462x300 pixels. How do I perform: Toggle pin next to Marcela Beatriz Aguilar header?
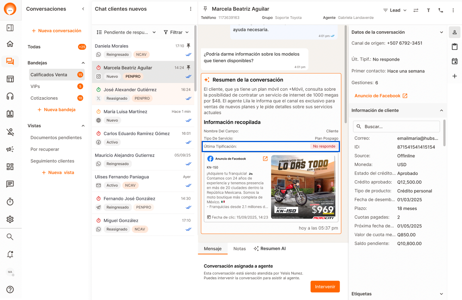pos(205,9)
